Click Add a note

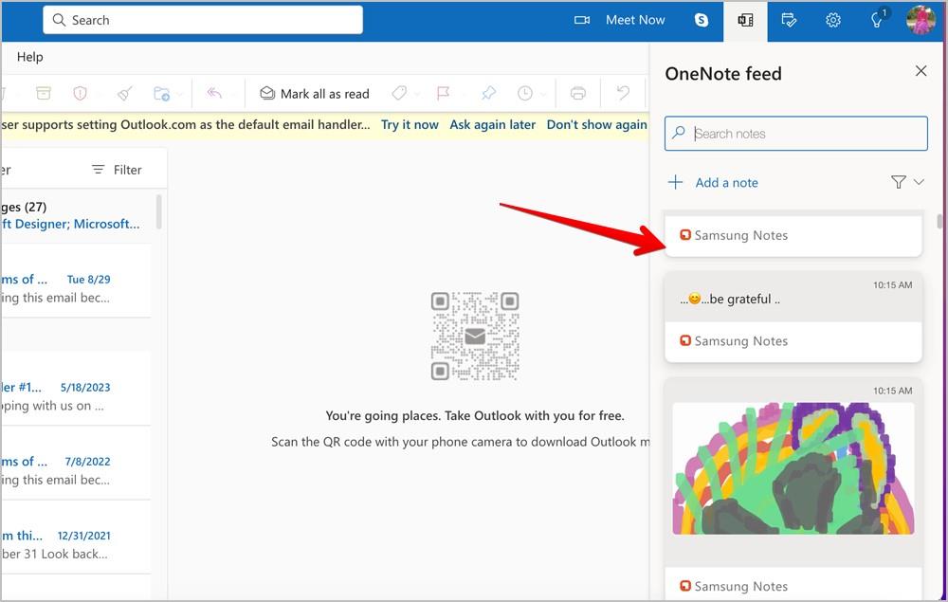point(726,183)
